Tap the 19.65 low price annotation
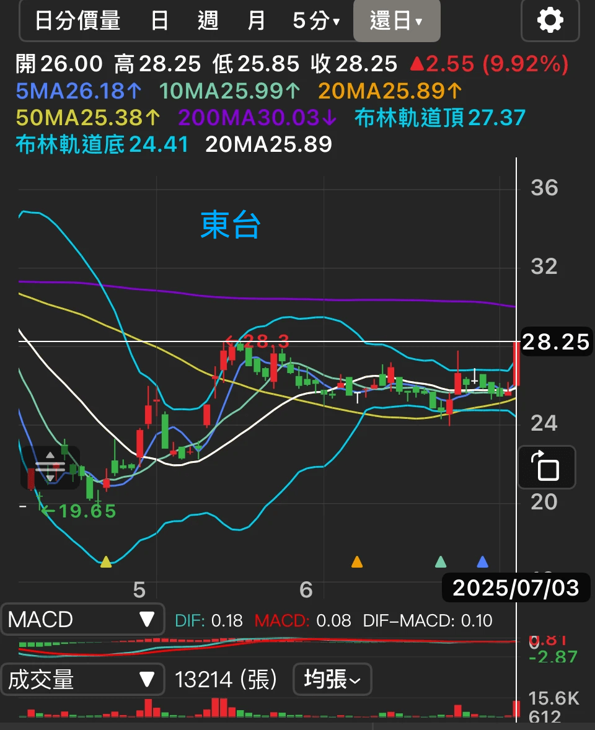The image size is (595, 730). 78,511
